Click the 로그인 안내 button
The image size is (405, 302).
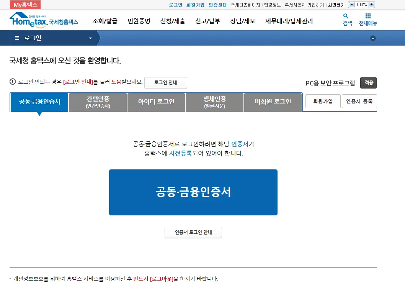tap(166, 82)
